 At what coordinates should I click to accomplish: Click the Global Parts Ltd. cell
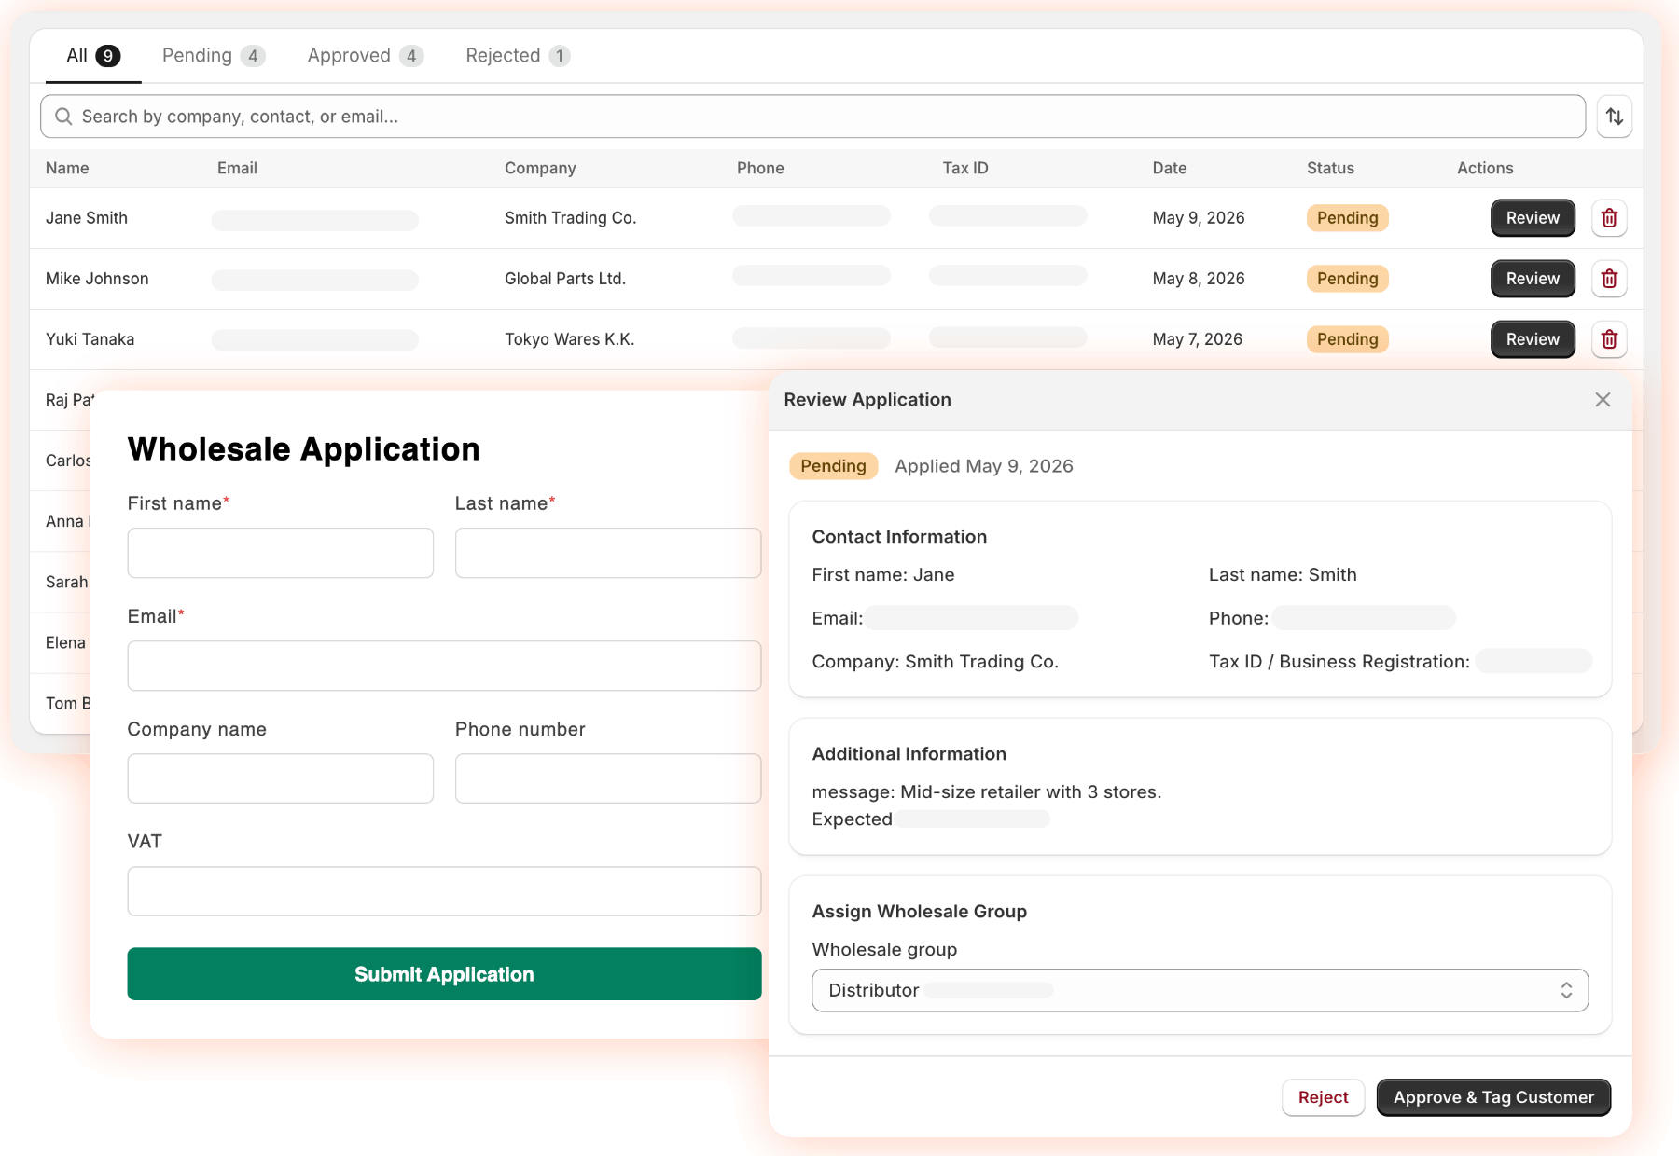pyautogui.click(x=565, y=279)
